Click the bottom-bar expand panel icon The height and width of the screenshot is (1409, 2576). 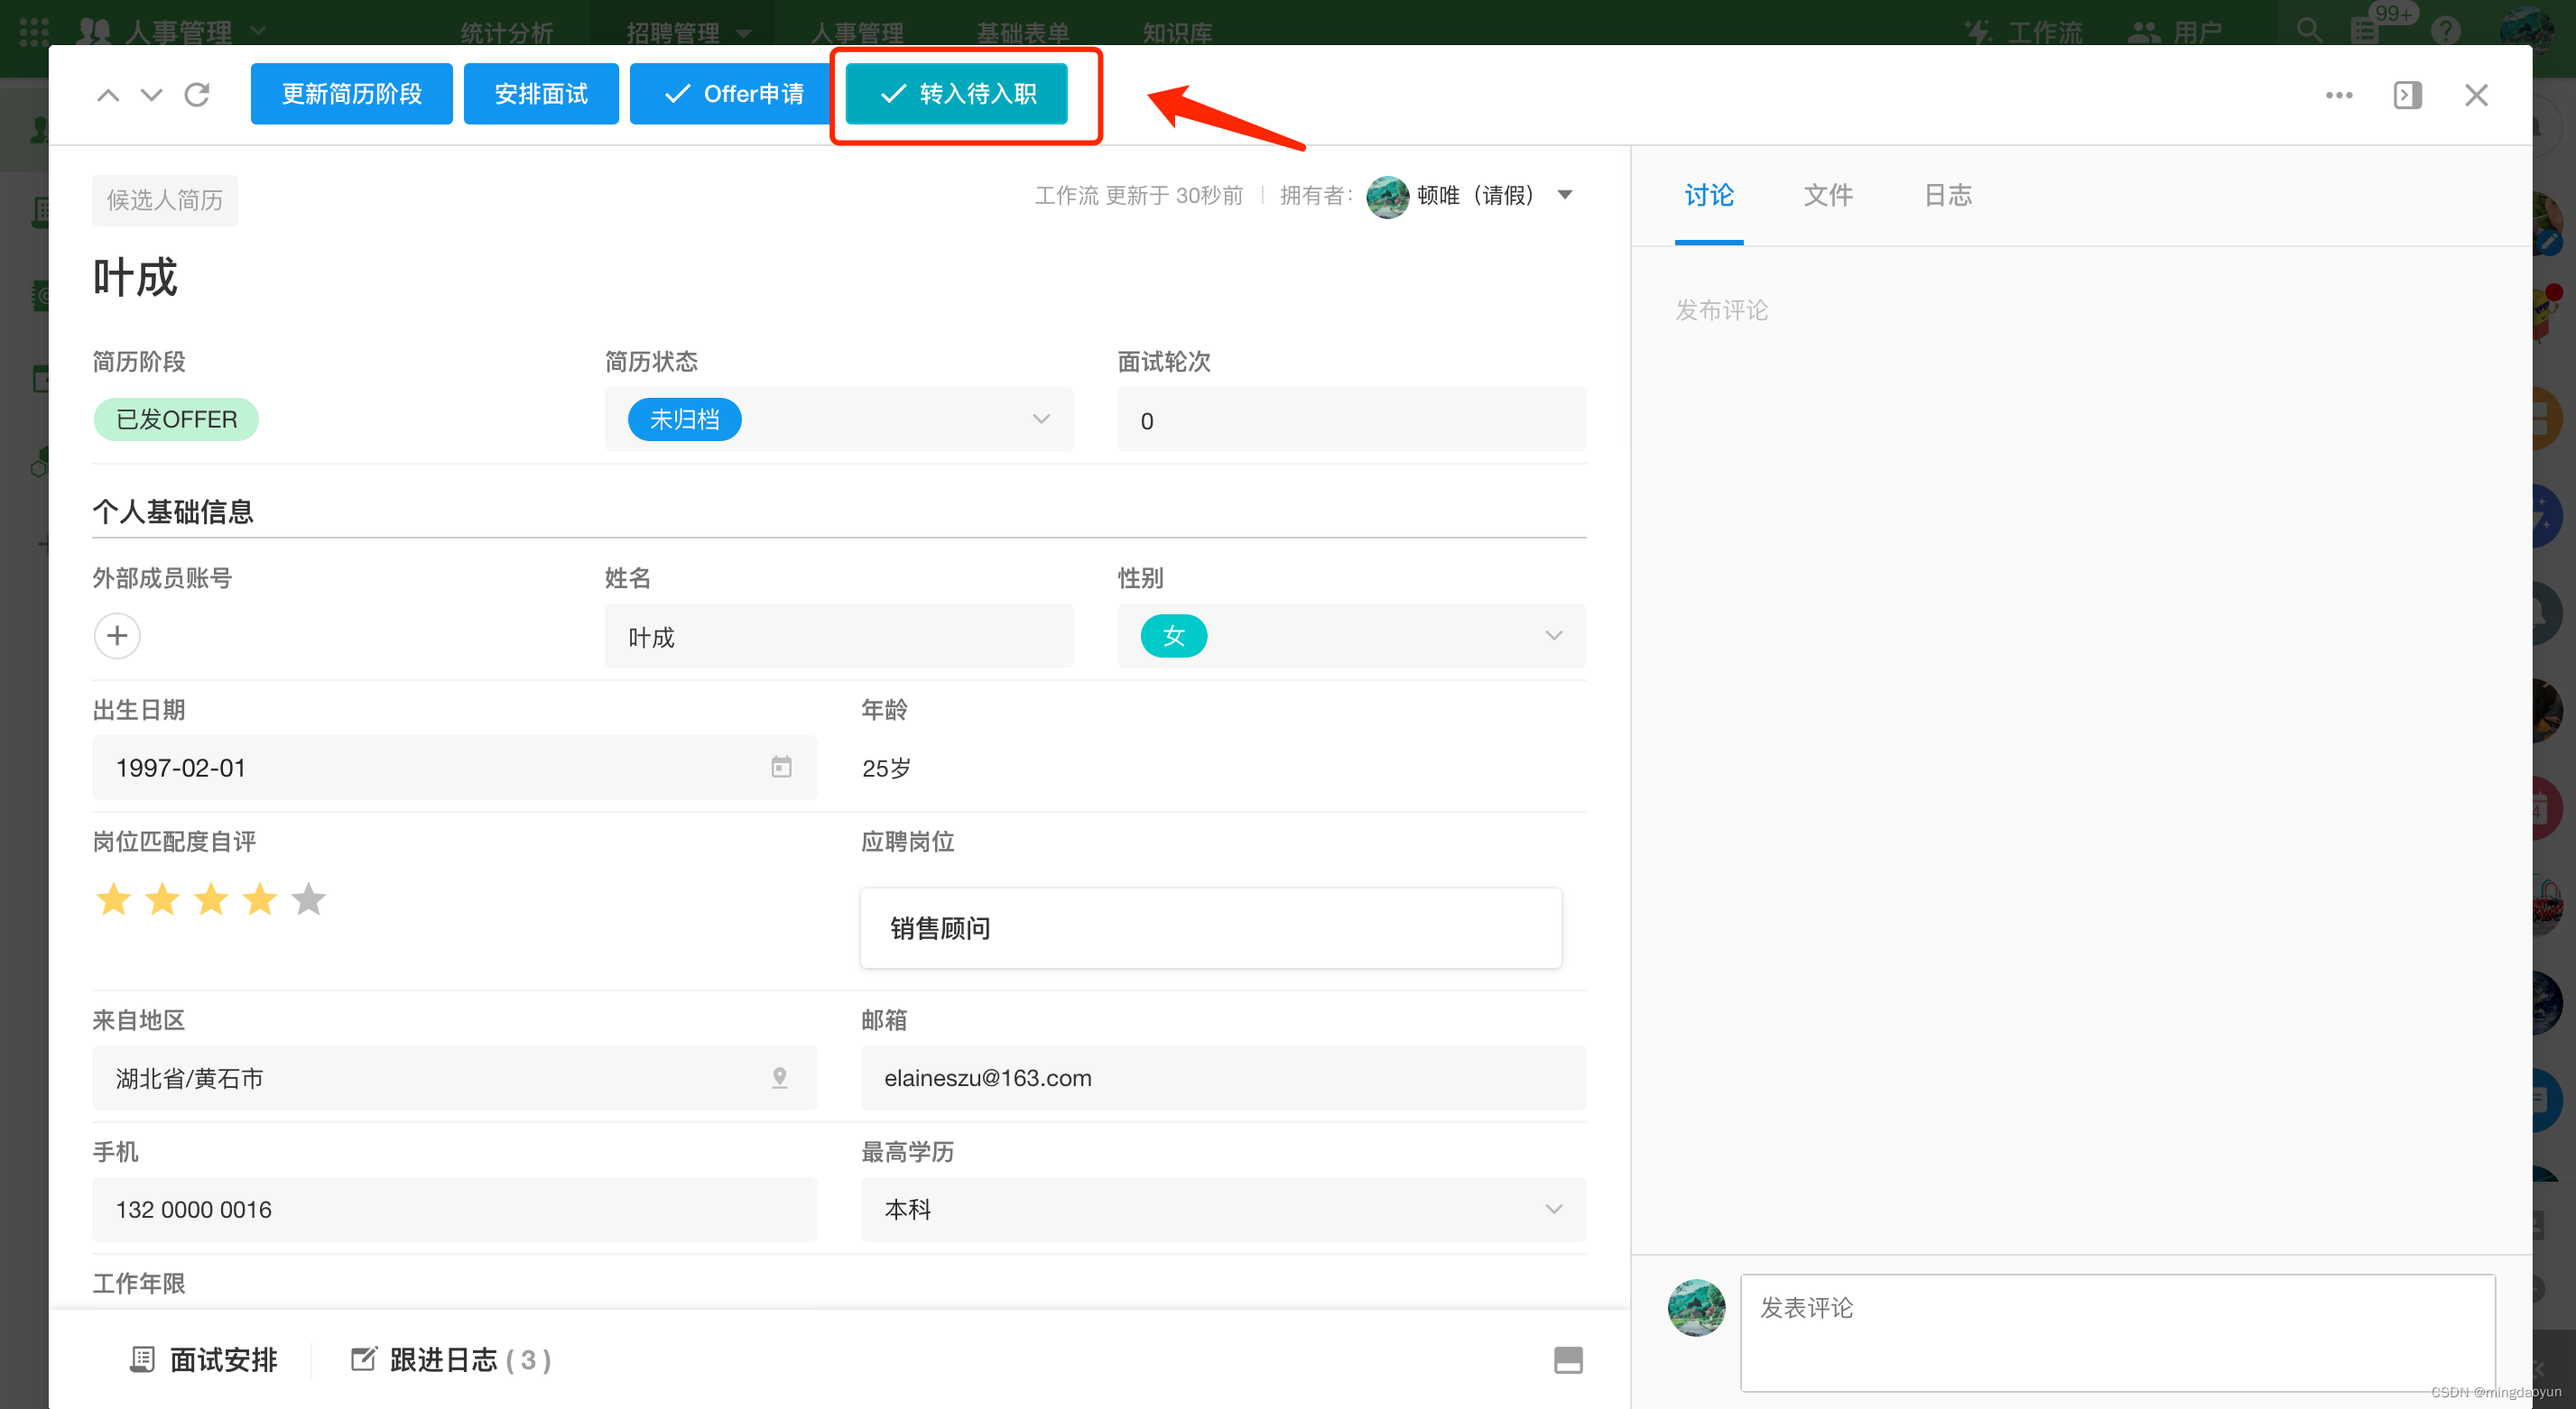click(1567, 1359)
